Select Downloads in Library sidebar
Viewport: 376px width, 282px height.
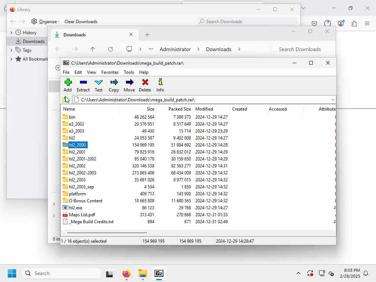tap(30, 41)
